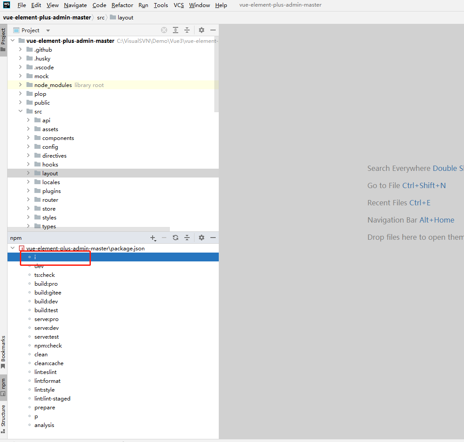464x442 pixels.
Task: Expand the components folder
Action: [28, 138]
